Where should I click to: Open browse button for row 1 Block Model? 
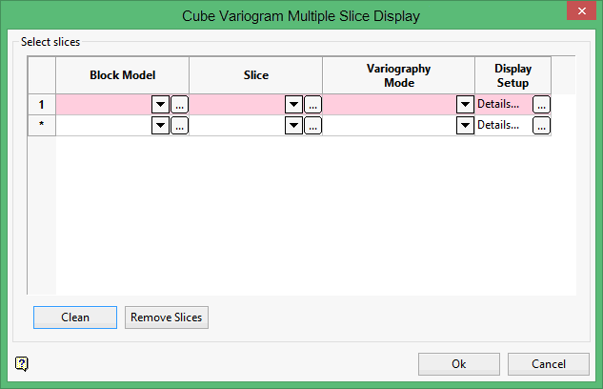pyautogui.click(x=179, y=105)
